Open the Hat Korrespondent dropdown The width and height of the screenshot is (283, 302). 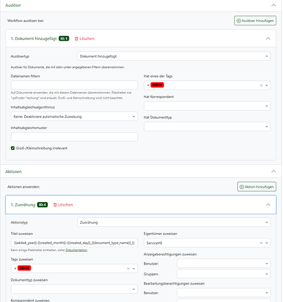coord(207,106)
